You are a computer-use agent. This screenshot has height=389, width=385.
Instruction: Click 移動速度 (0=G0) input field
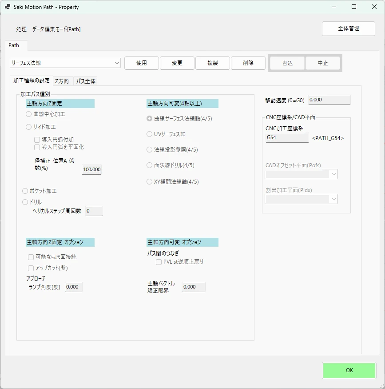click(329, 100)
